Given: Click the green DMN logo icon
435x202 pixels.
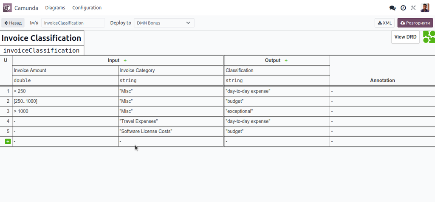Looking at the screenshot, I should (429, 37).
